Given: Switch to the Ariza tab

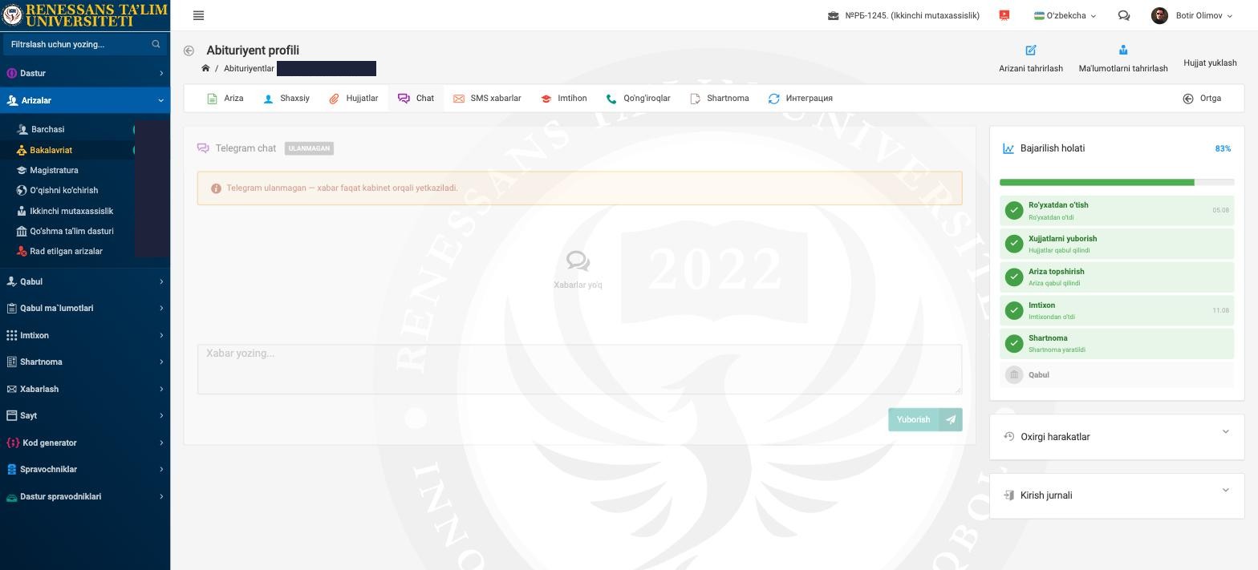Looking at the screenshot, I should click(225, 99).
